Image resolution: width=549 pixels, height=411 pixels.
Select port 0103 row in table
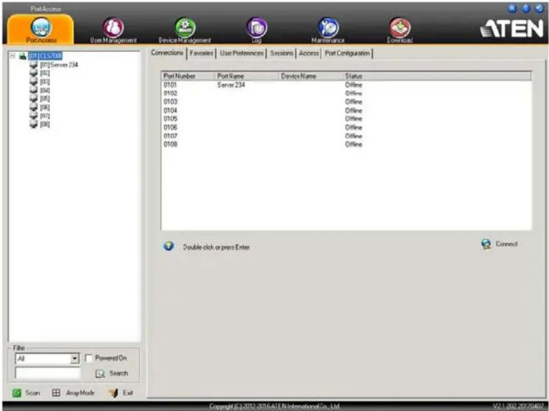tap(346, 101)
